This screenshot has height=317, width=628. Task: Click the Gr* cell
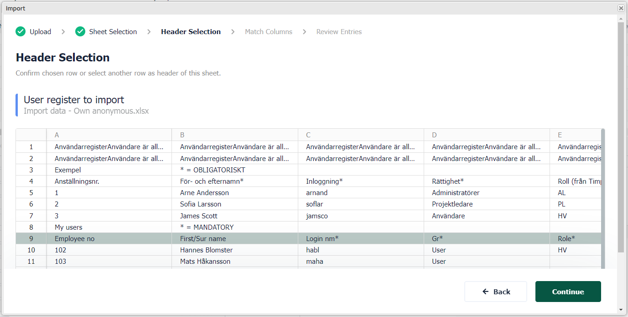(x=487, y=238)
